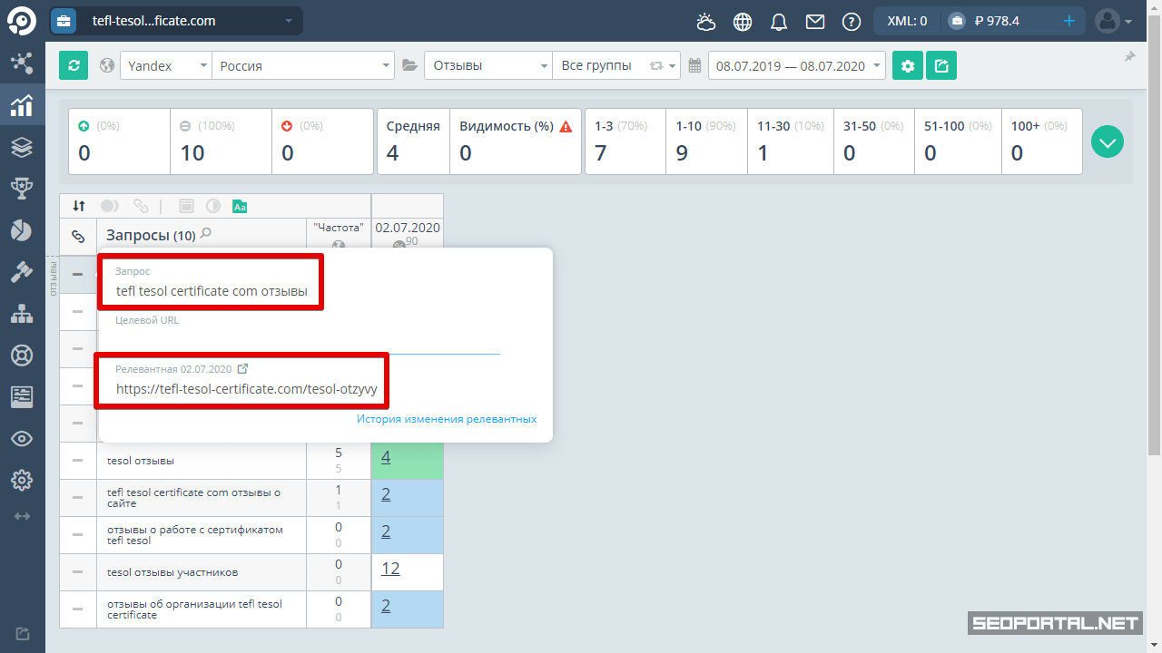Click the green export button
This screenshot has height=653, width=1162.
(x=941, y=65)
